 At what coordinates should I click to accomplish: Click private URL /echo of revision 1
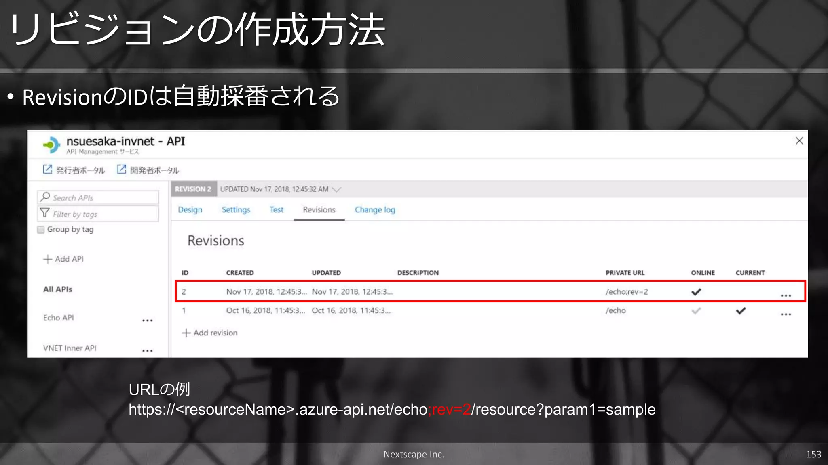(x=616, y=311)
